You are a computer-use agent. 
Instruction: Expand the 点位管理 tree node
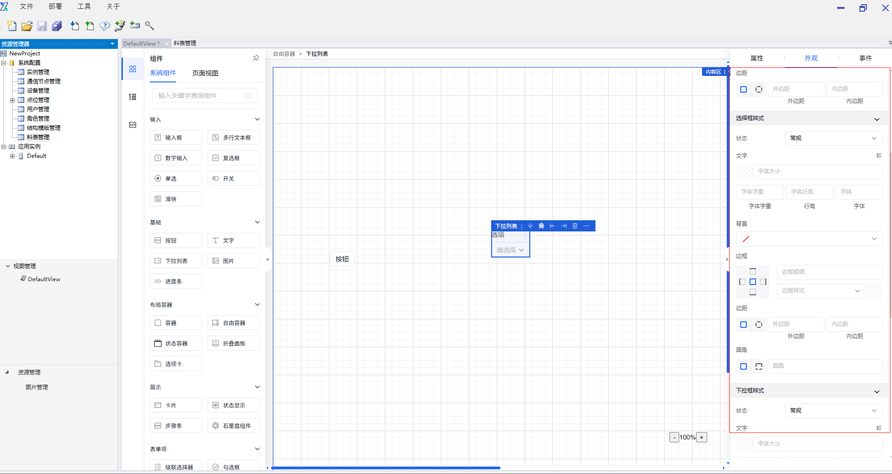(12, 100)
